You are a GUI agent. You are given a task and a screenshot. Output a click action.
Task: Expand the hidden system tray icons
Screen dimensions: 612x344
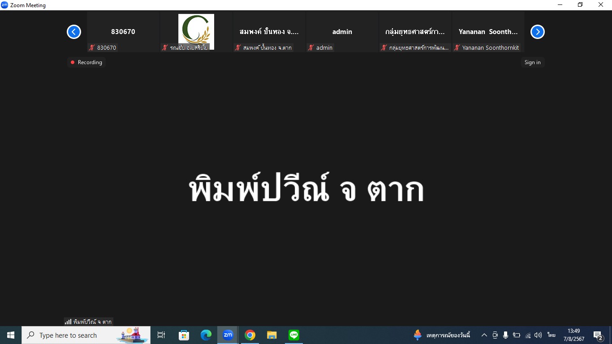tap(484, 335)
